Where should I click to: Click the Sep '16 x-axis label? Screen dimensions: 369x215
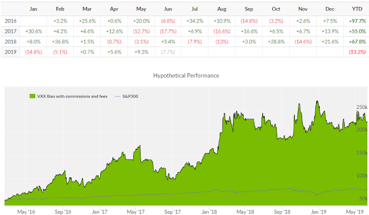pos(63,212)
